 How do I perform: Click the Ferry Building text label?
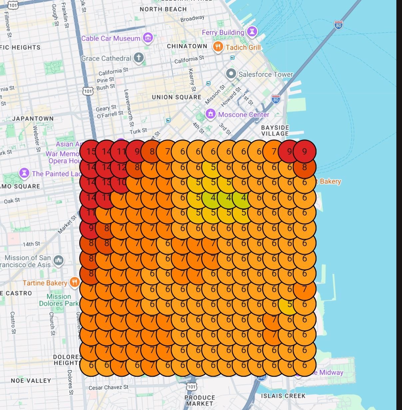coord(222,32)
